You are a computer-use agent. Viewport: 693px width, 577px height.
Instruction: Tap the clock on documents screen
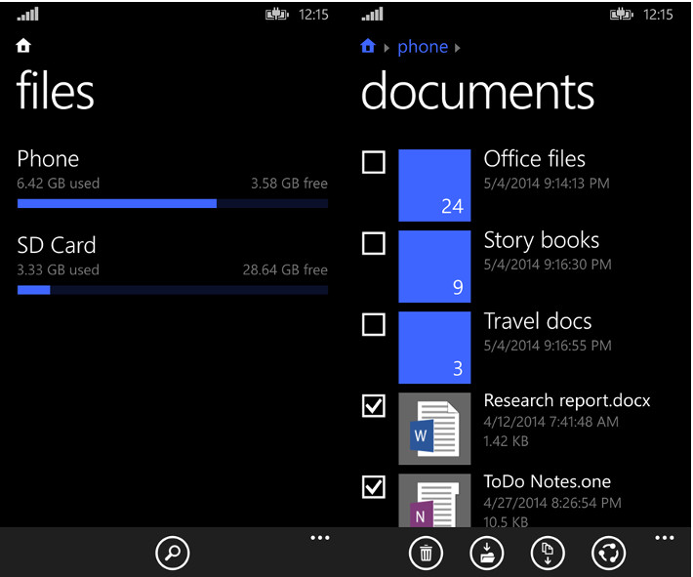[x=658, y=15]
